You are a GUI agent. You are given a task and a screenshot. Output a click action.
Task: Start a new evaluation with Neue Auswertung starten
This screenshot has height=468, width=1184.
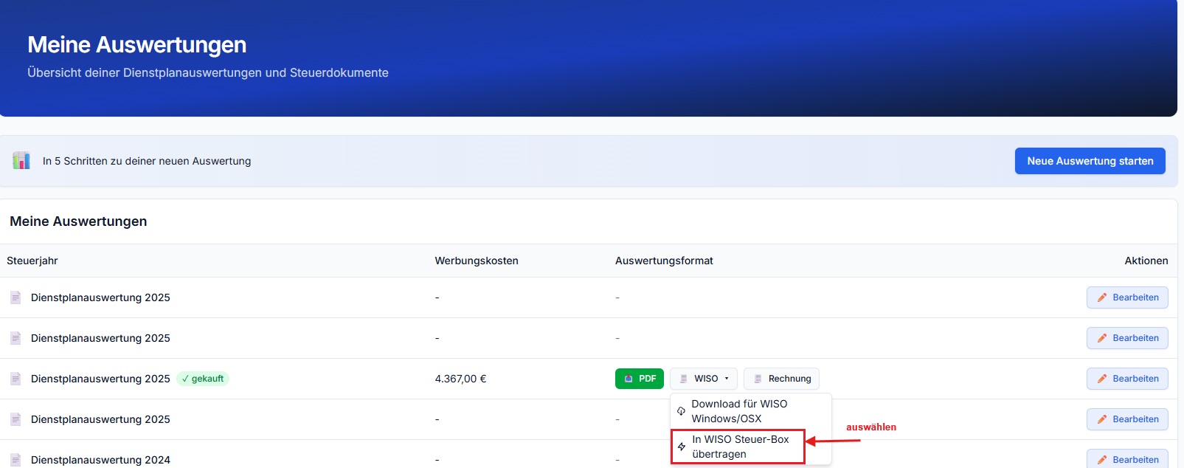point(1090,161)
